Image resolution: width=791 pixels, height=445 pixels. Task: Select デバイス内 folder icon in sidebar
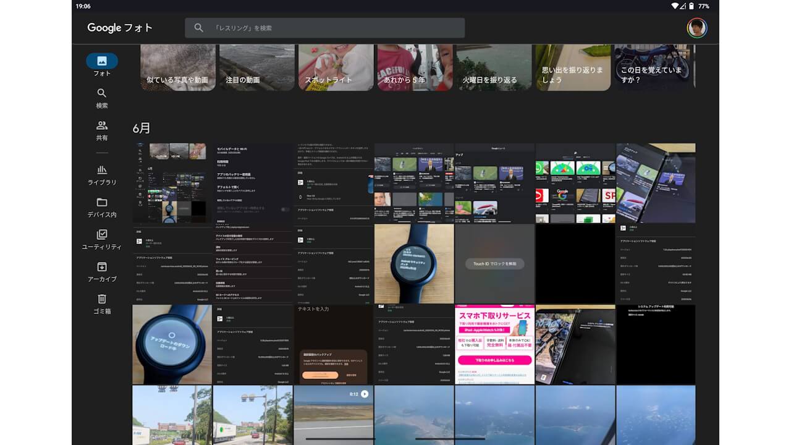(102, 203)
